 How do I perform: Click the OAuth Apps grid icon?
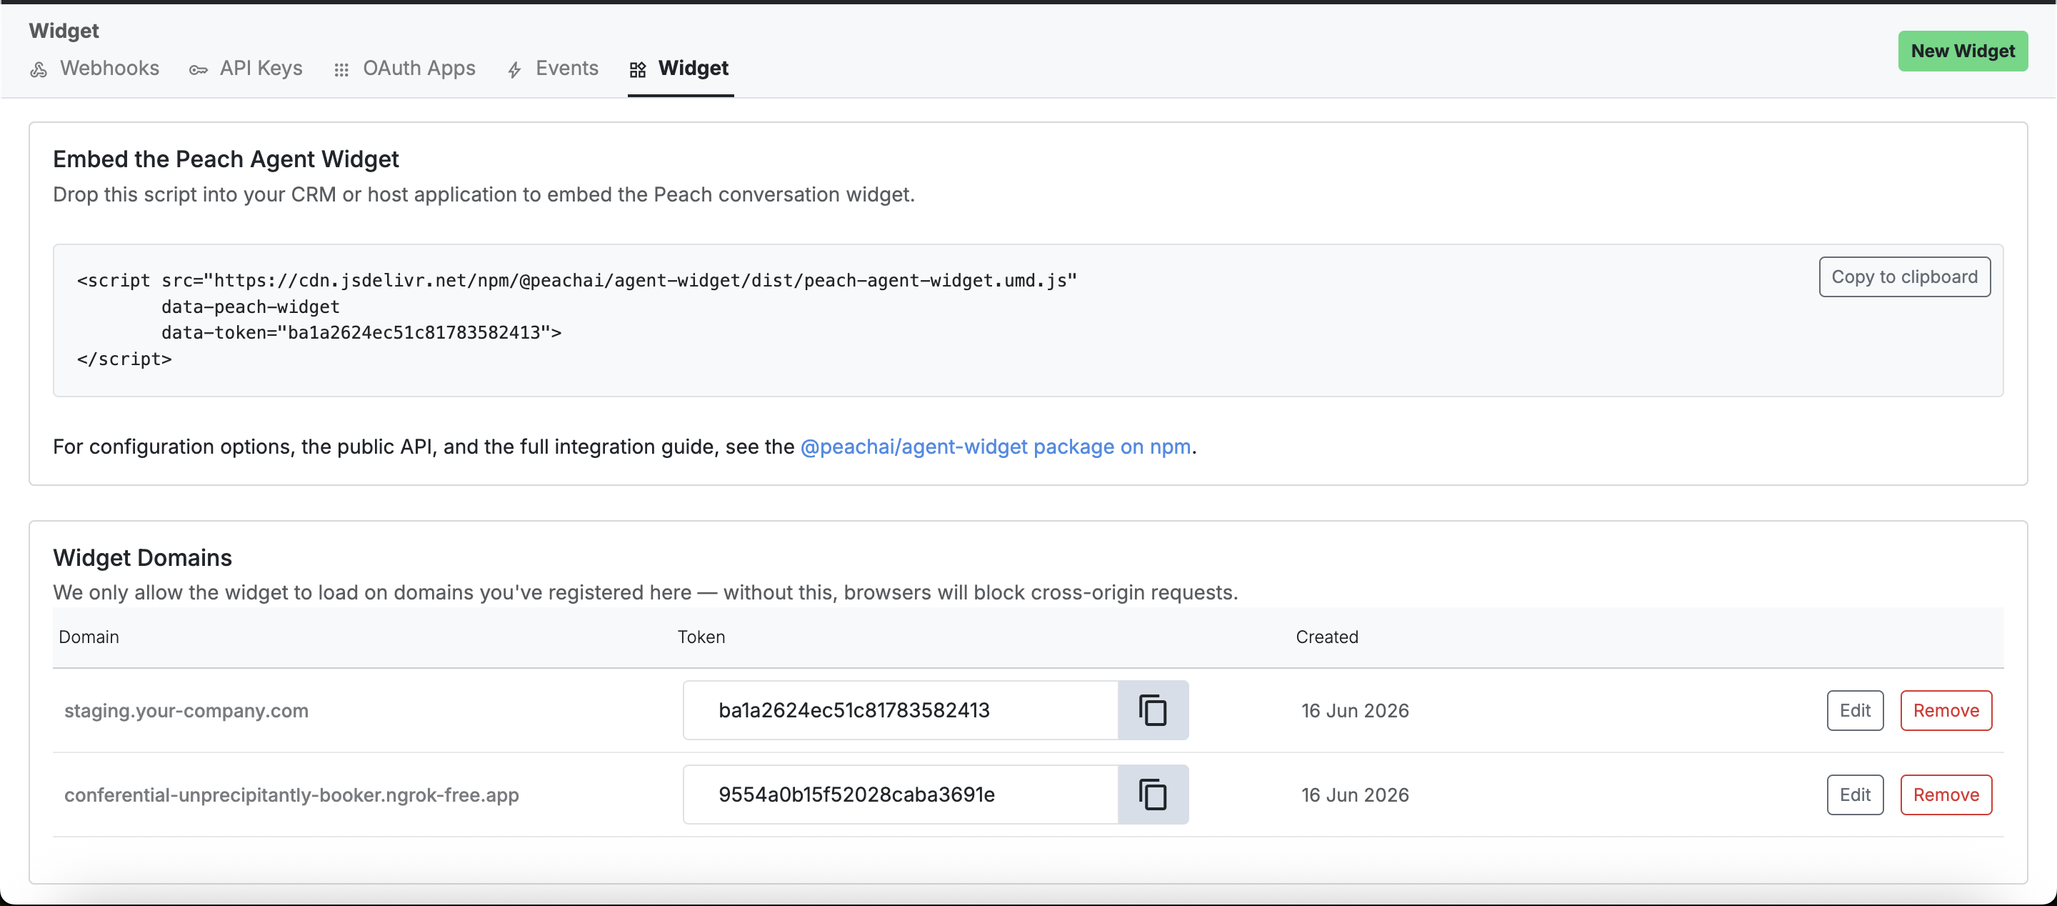[x=342, y=70]
